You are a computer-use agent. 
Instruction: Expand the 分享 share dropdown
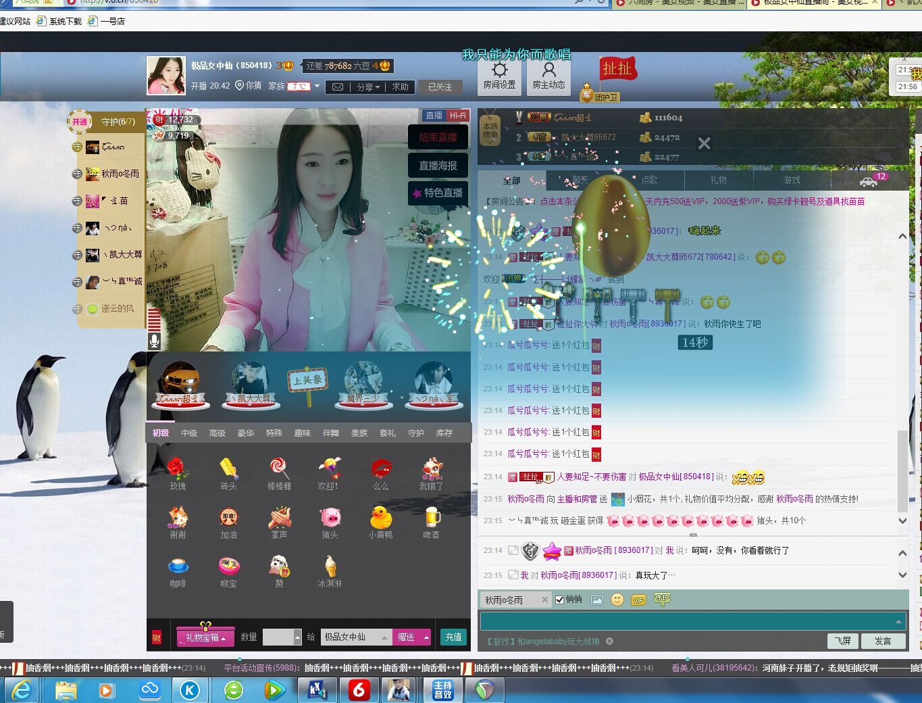(x=367, y=87)
